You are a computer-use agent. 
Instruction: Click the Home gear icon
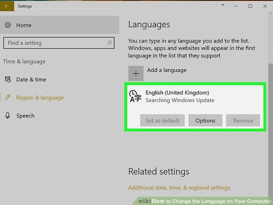[8, 25]
